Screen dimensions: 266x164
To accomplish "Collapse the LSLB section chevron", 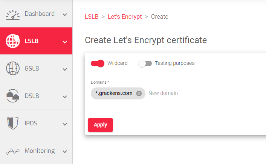I will (65, 42).
